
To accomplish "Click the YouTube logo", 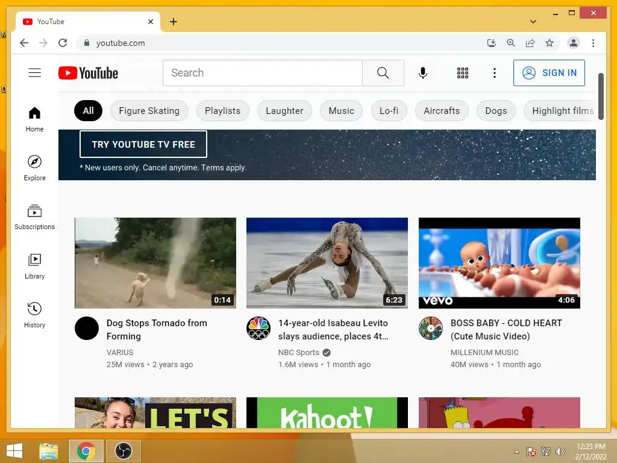I will click(88, 73).
